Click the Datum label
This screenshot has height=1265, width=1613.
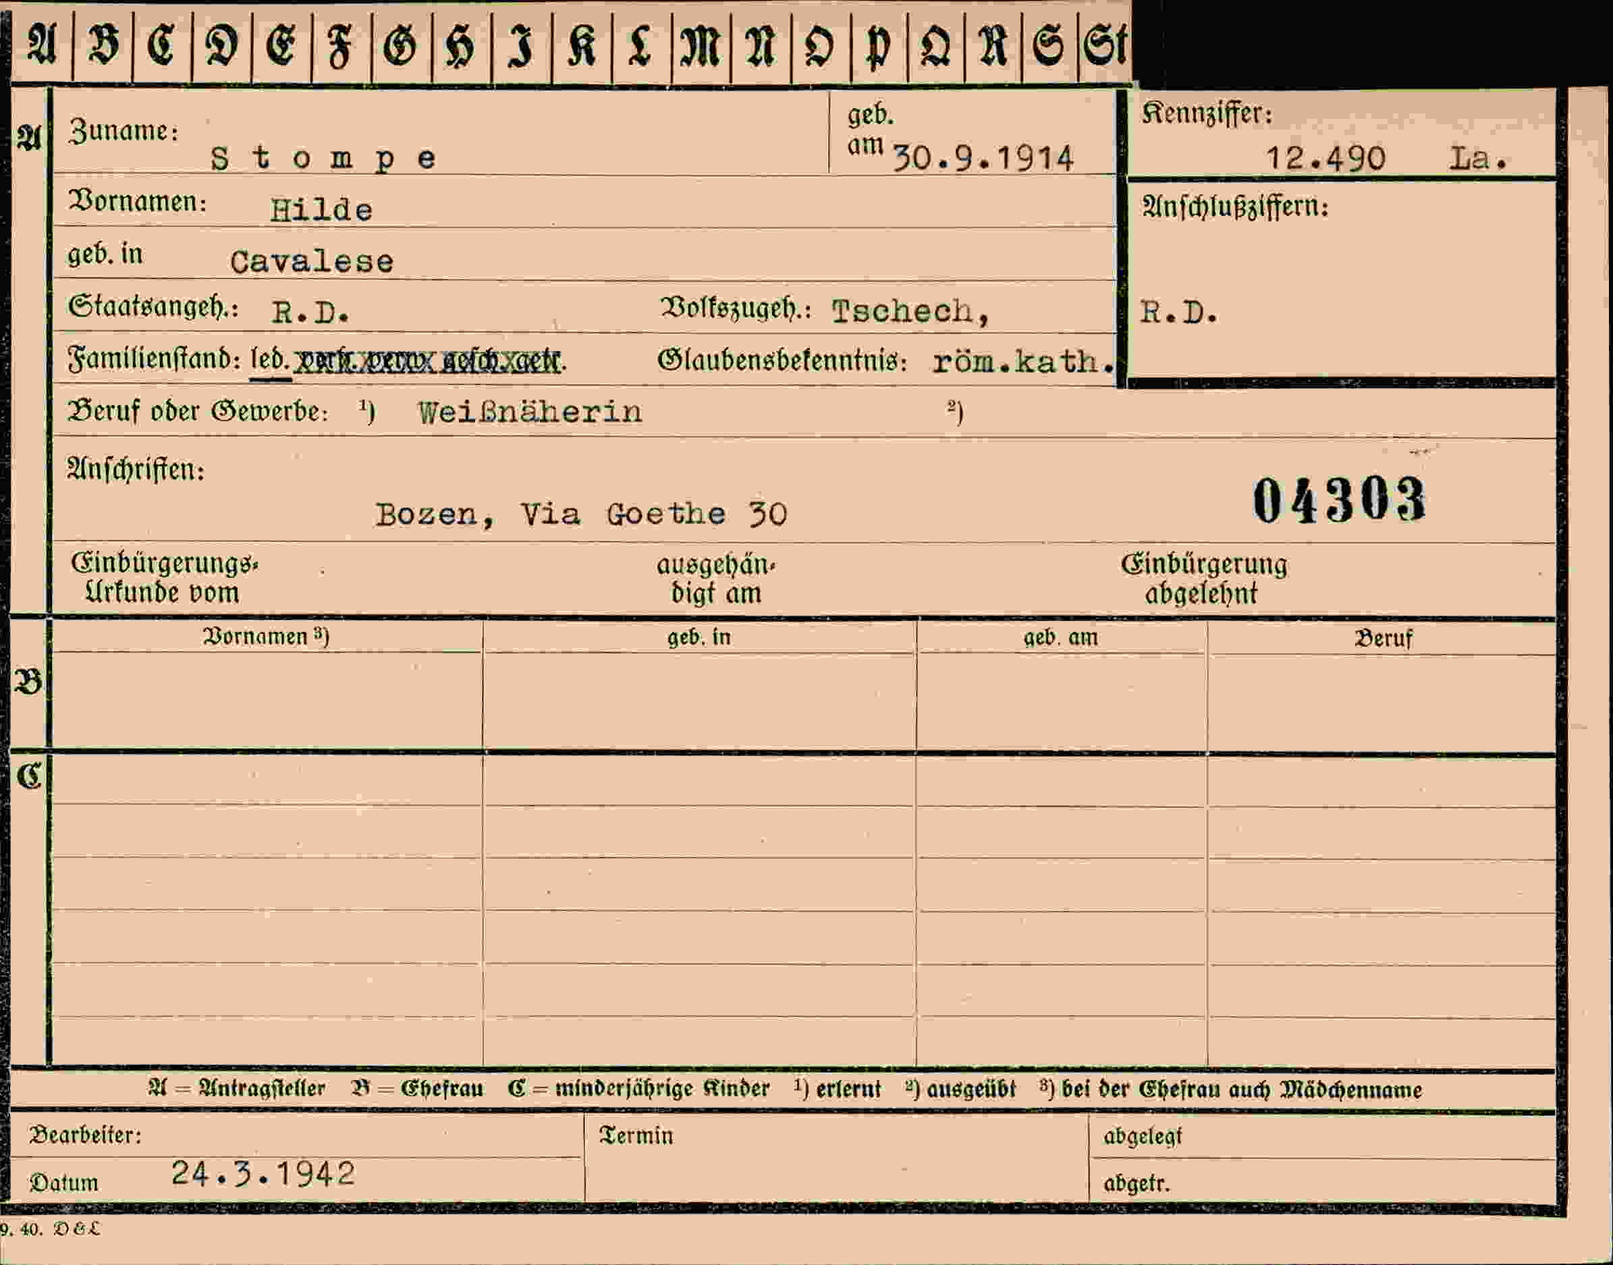[x=63, y=1182]
